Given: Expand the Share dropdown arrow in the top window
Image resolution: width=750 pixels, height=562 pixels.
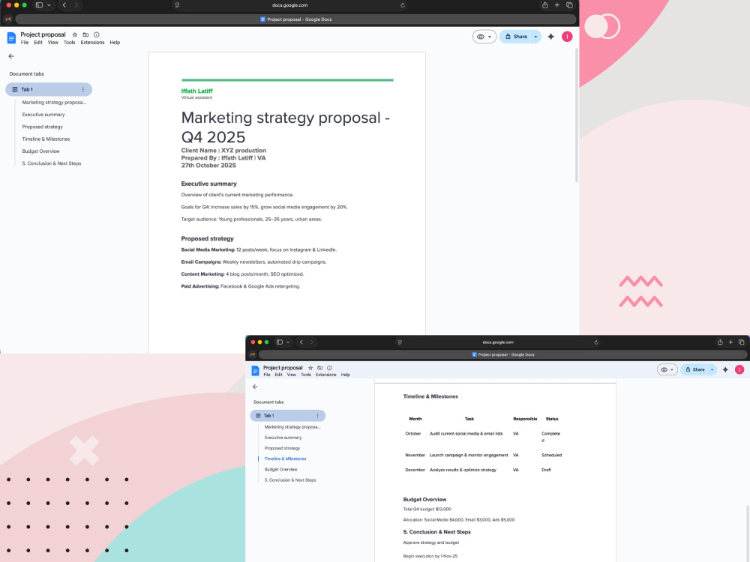Looking at the screenshot, I should click(535, 36).
